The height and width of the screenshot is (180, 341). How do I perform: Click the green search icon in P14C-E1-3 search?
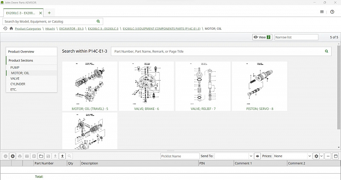pyautogui.click(x=327, y=51)
